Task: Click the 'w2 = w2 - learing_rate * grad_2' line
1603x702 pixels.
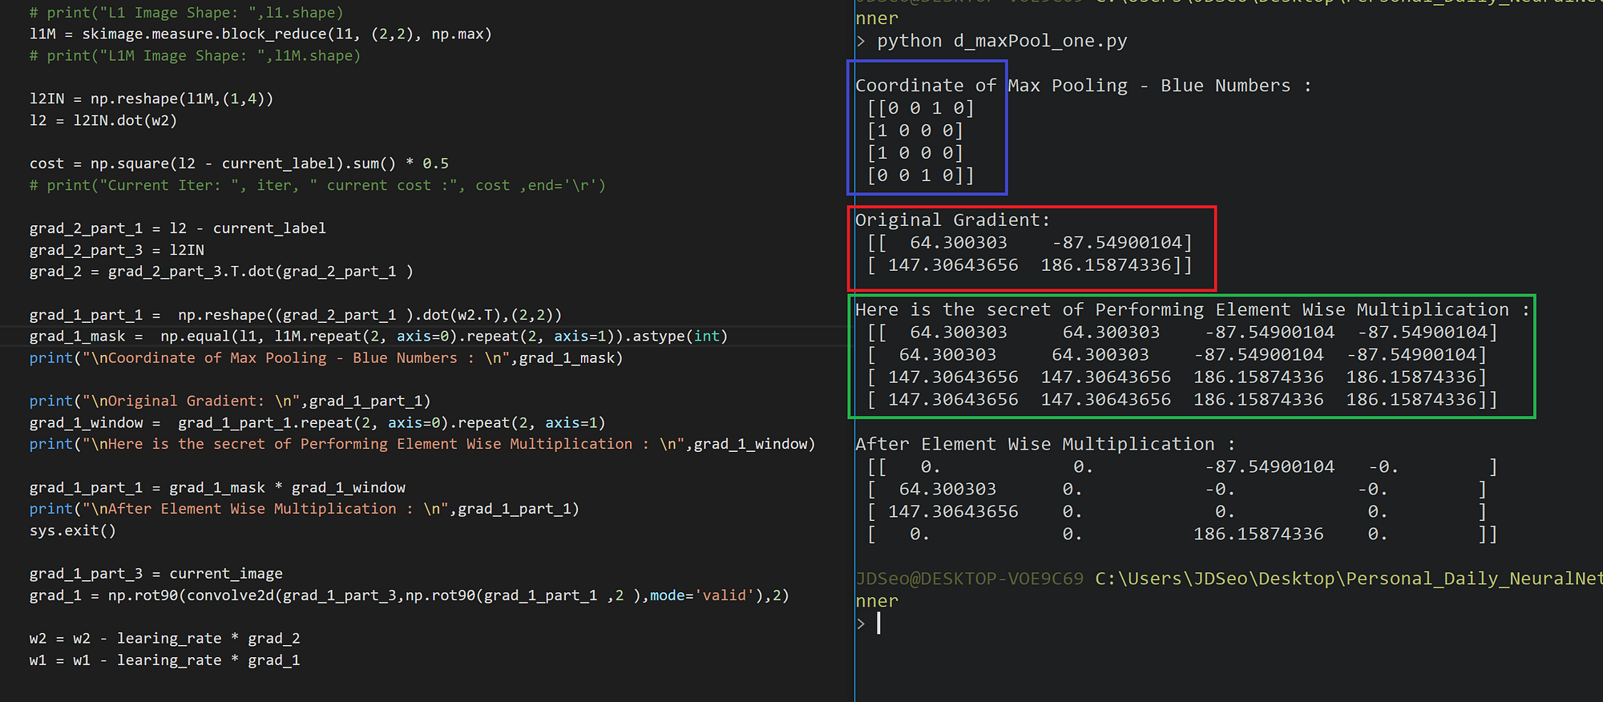Action: click(x=165, y=639)
